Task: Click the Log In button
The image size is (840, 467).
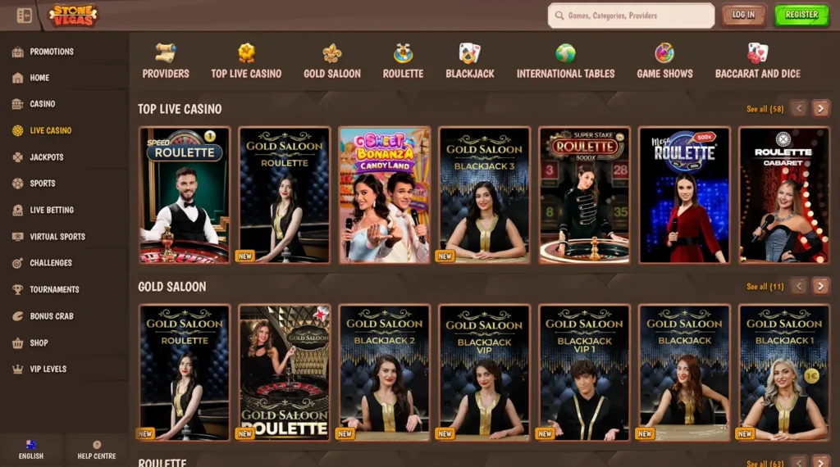Action: point(743,15)
